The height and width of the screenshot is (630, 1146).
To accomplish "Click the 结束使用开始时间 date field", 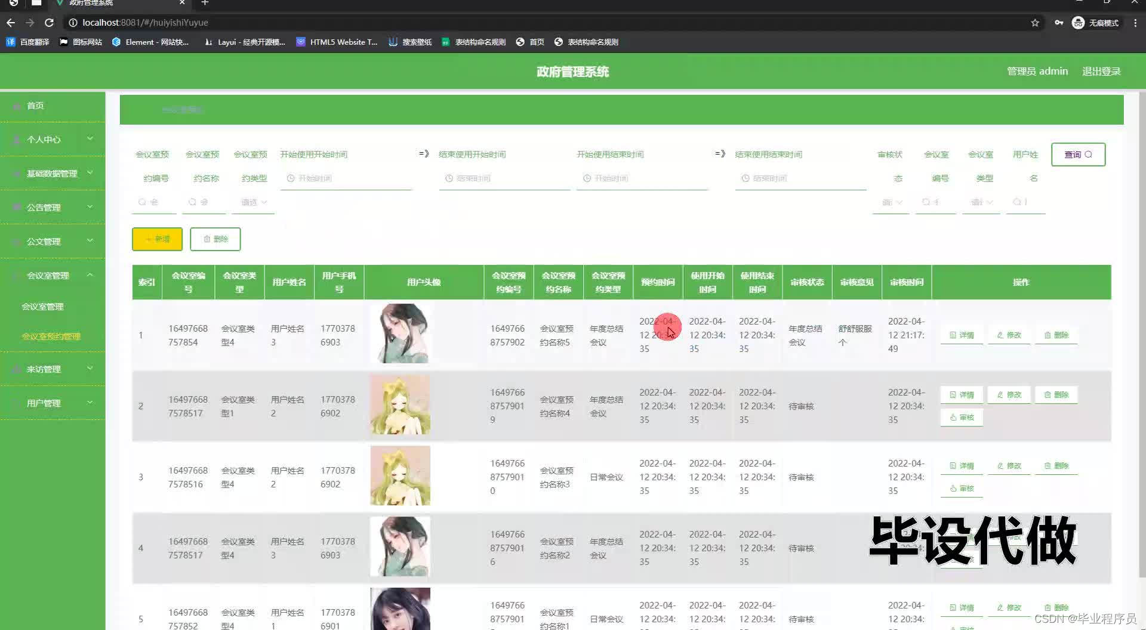I will pos(504,178).
